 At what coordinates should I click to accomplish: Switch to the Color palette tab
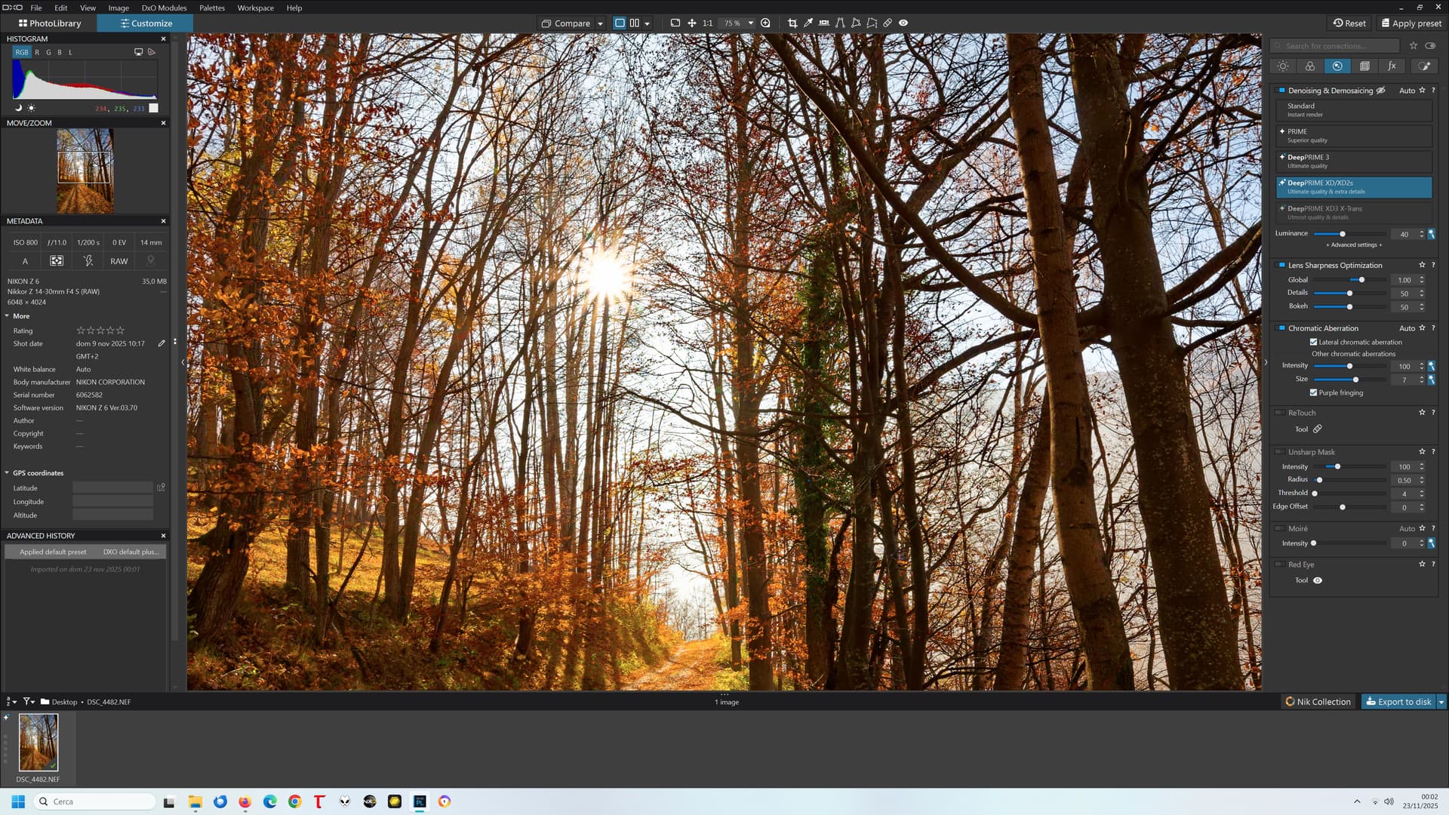click(1310, 66)
